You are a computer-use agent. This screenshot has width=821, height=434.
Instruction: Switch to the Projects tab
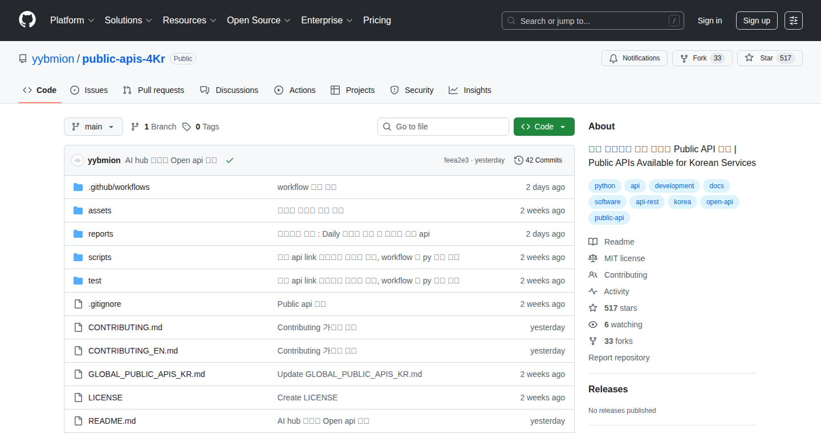pyautogui.click(x=353, y=90)
